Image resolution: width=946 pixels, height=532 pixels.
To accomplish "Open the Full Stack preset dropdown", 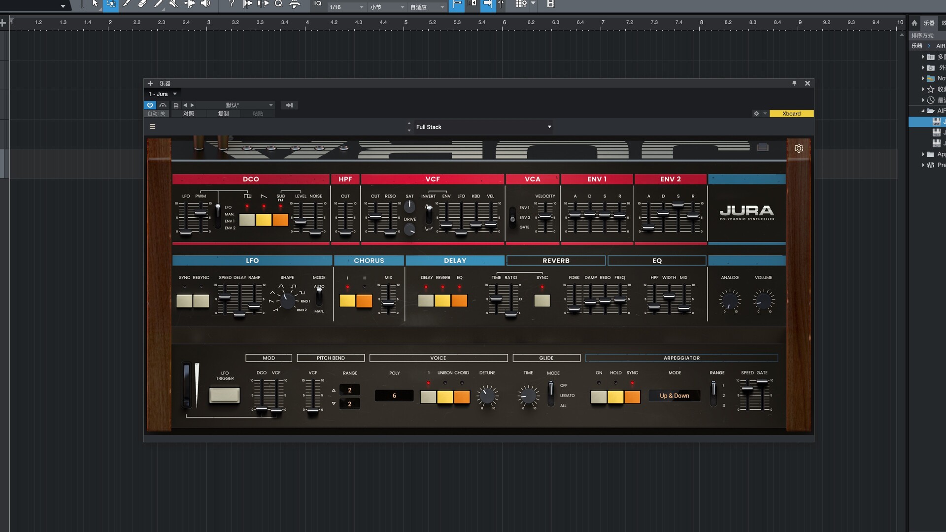I will click(x=483, y=127).
